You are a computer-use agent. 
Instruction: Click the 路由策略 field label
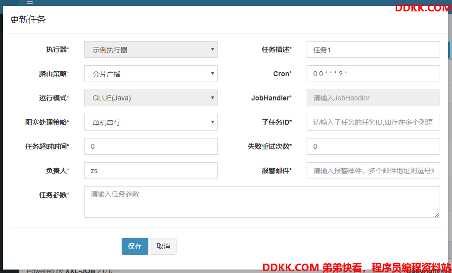pyautogui.click(x=53, y=74)
